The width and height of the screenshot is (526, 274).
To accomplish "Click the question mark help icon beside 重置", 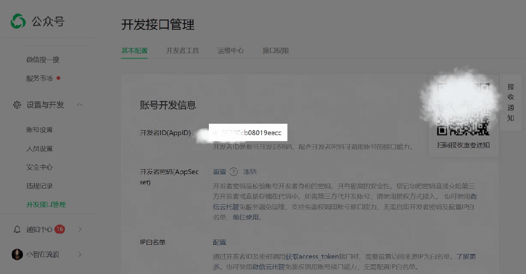I will click(234, 172).
